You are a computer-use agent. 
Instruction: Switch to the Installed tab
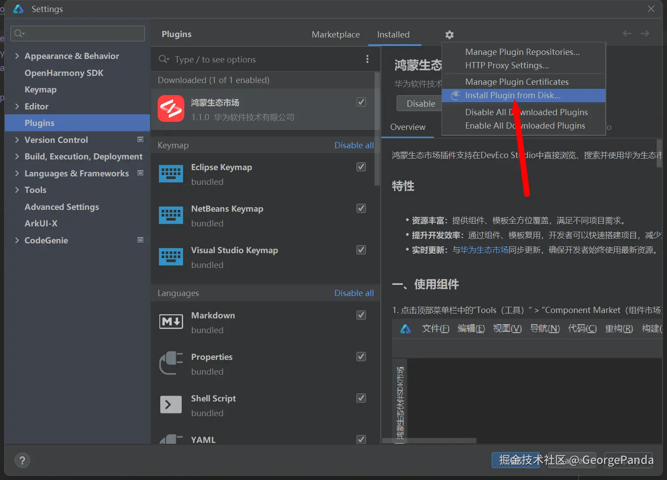pyautogui.click(x=393, y=34)
